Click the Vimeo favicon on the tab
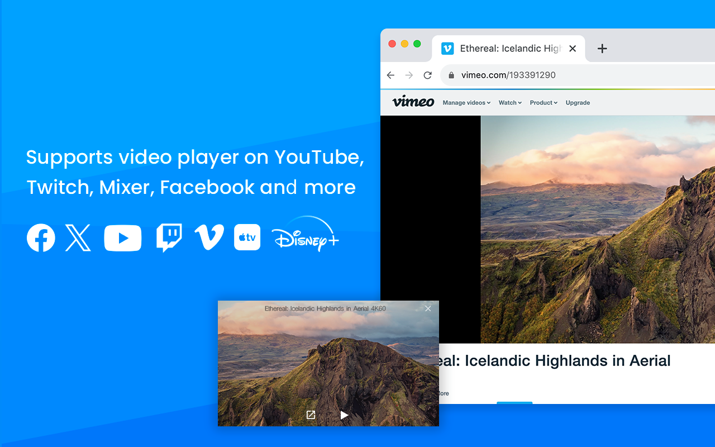 coord(447,49)
